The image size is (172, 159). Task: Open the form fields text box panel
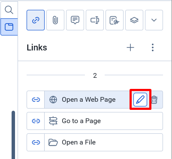point(95,20)
